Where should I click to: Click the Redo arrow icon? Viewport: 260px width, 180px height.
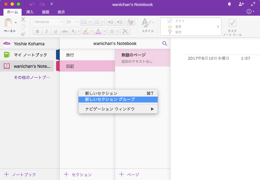pyautogui.click(x=42, y=4)
